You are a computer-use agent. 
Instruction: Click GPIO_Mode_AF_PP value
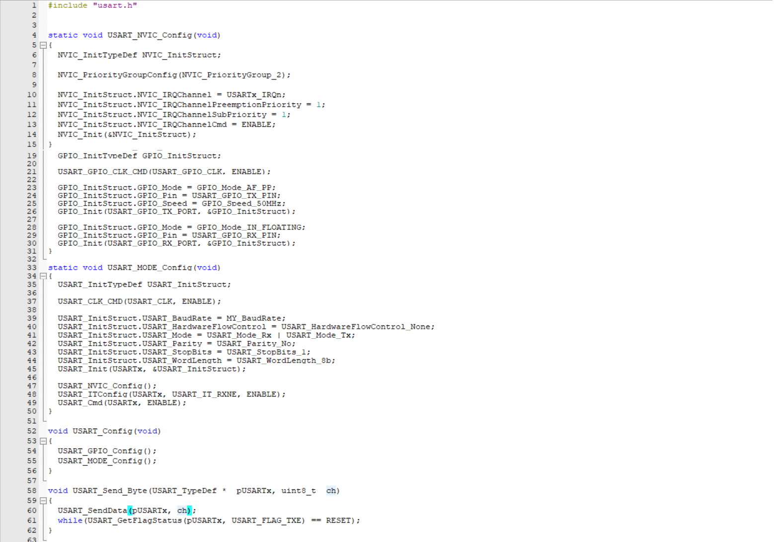pos(234,188)
